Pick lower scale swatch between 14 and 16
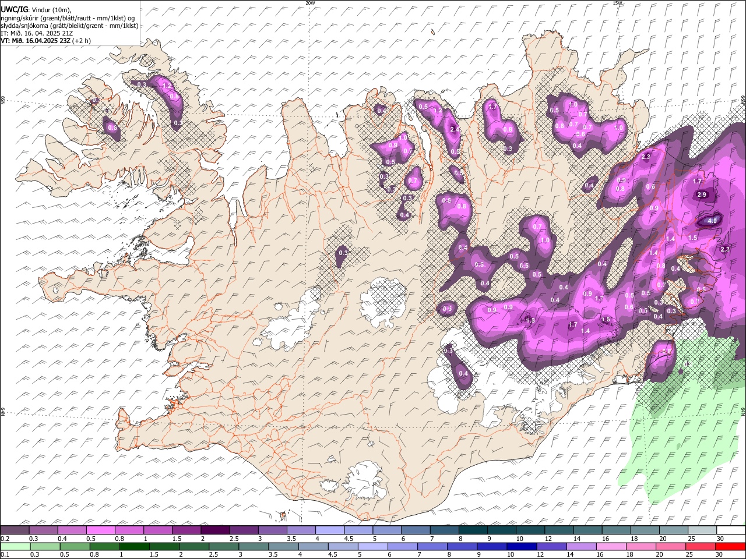Viewport: 746px width, 559px height. point(580,546)
